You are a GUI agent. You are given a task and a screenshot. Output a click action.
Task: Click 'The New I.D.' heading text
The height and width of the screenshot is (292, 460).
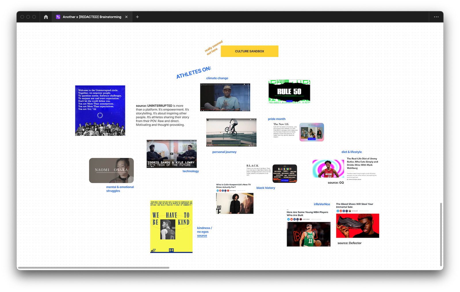(x=281, y=124)
